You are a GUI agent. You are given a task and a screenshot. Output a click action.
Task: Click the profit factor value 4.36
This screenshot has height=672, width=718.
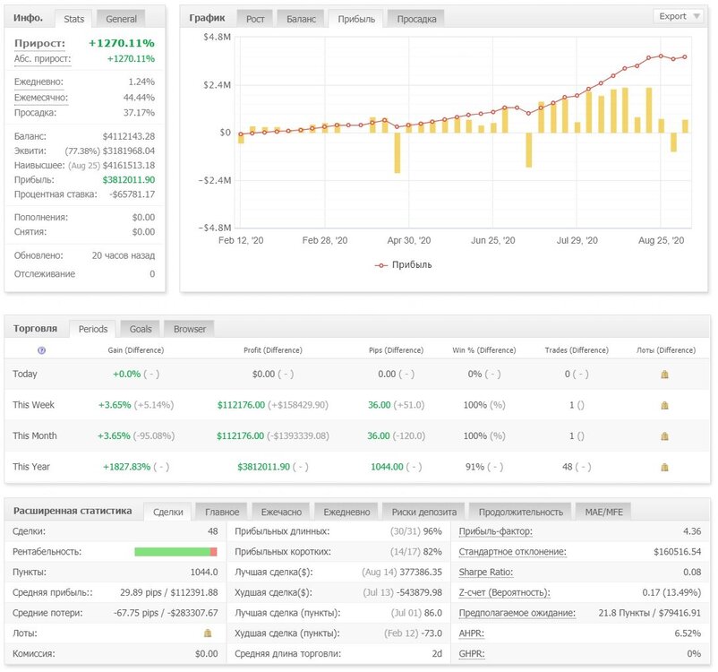692,531
